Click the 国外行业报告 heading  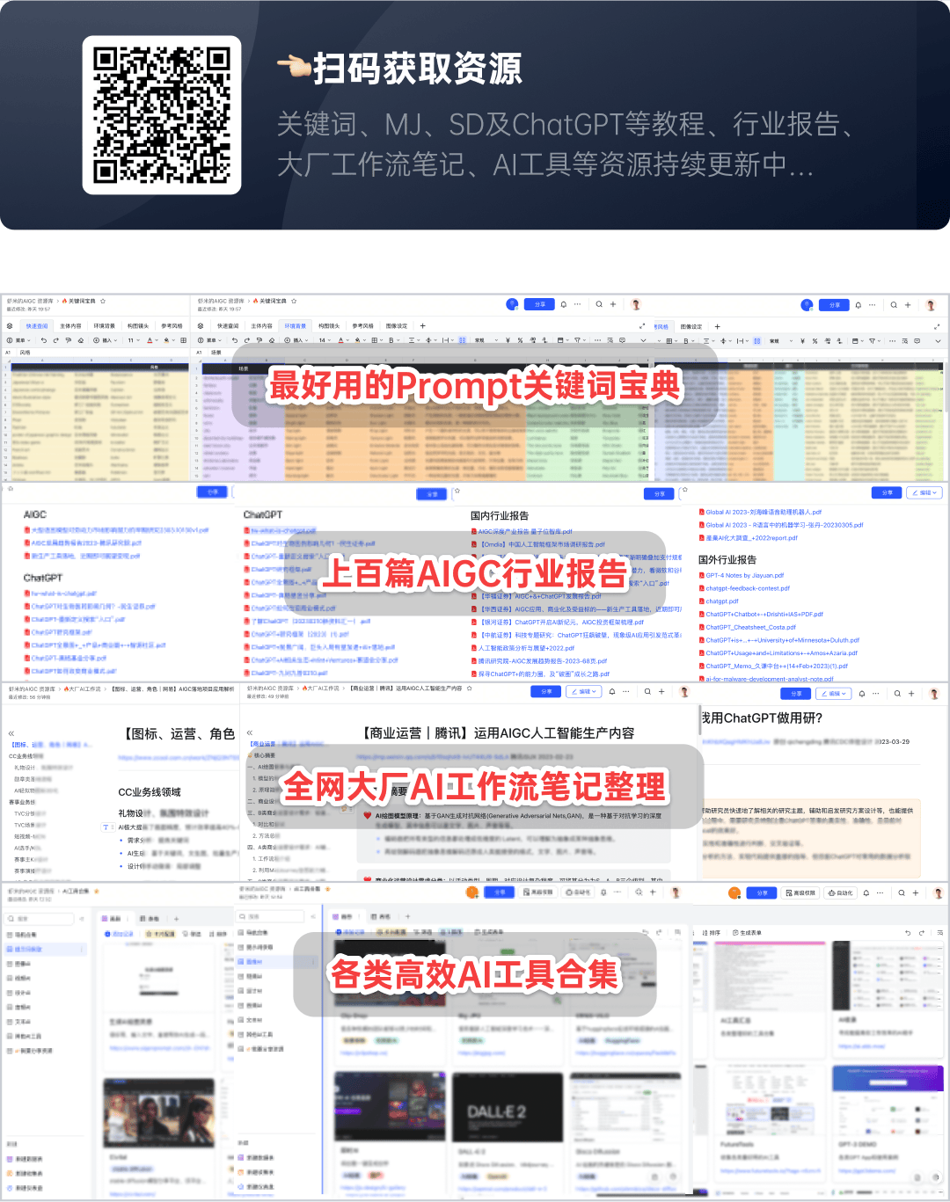(727, 559)
